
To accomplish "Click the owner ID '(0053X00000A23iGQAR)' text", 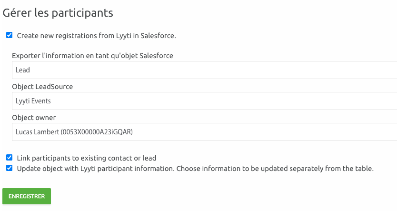I will 97,132.
